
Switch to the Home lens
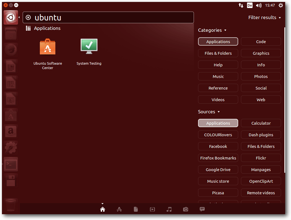pos(103,209)
